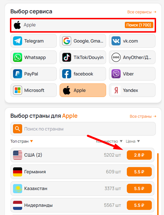Choose the Viber service icon

116,74
